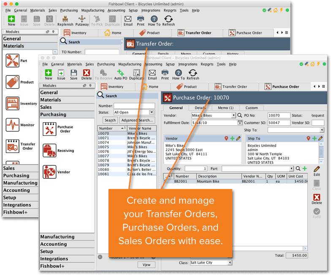
Task: Open Fulfillment Date calendar picker
Action: click(240, 122)
